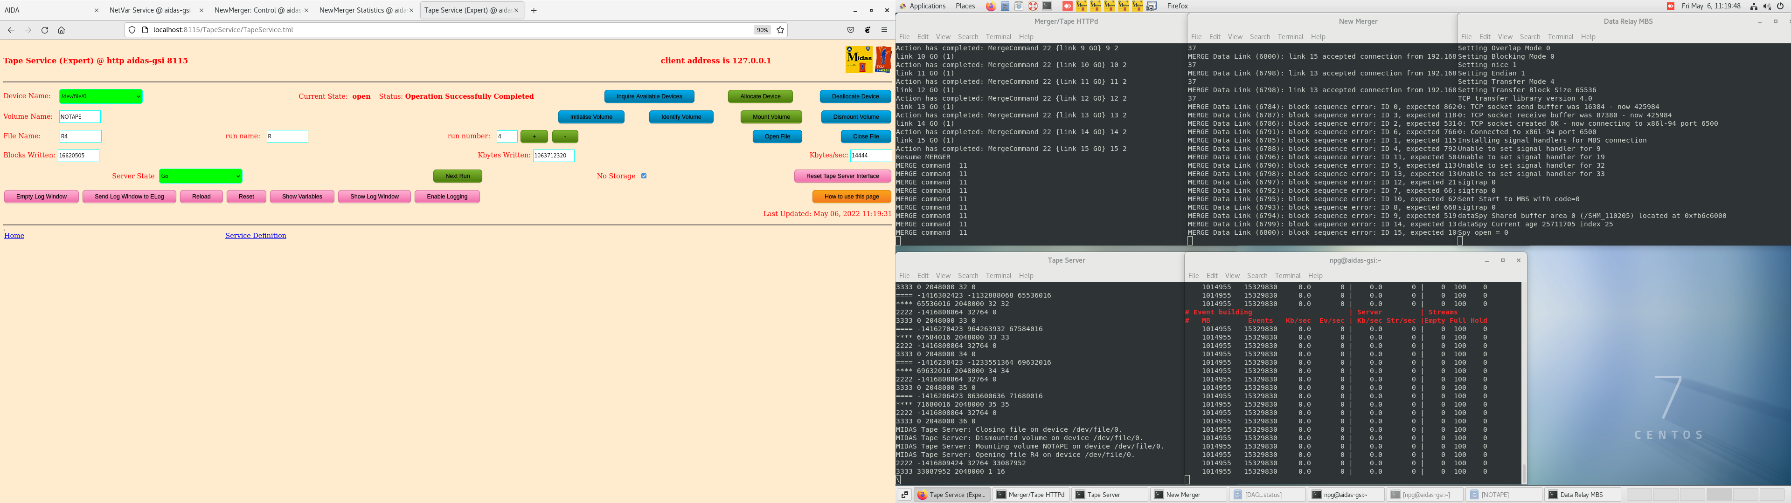
Task: Open Search menu in New Merger window
Action: point(1260,37)
